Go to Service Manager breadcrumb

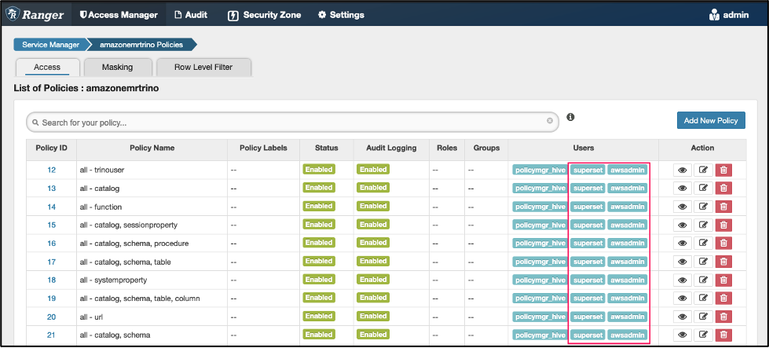(x=50, y=45)
